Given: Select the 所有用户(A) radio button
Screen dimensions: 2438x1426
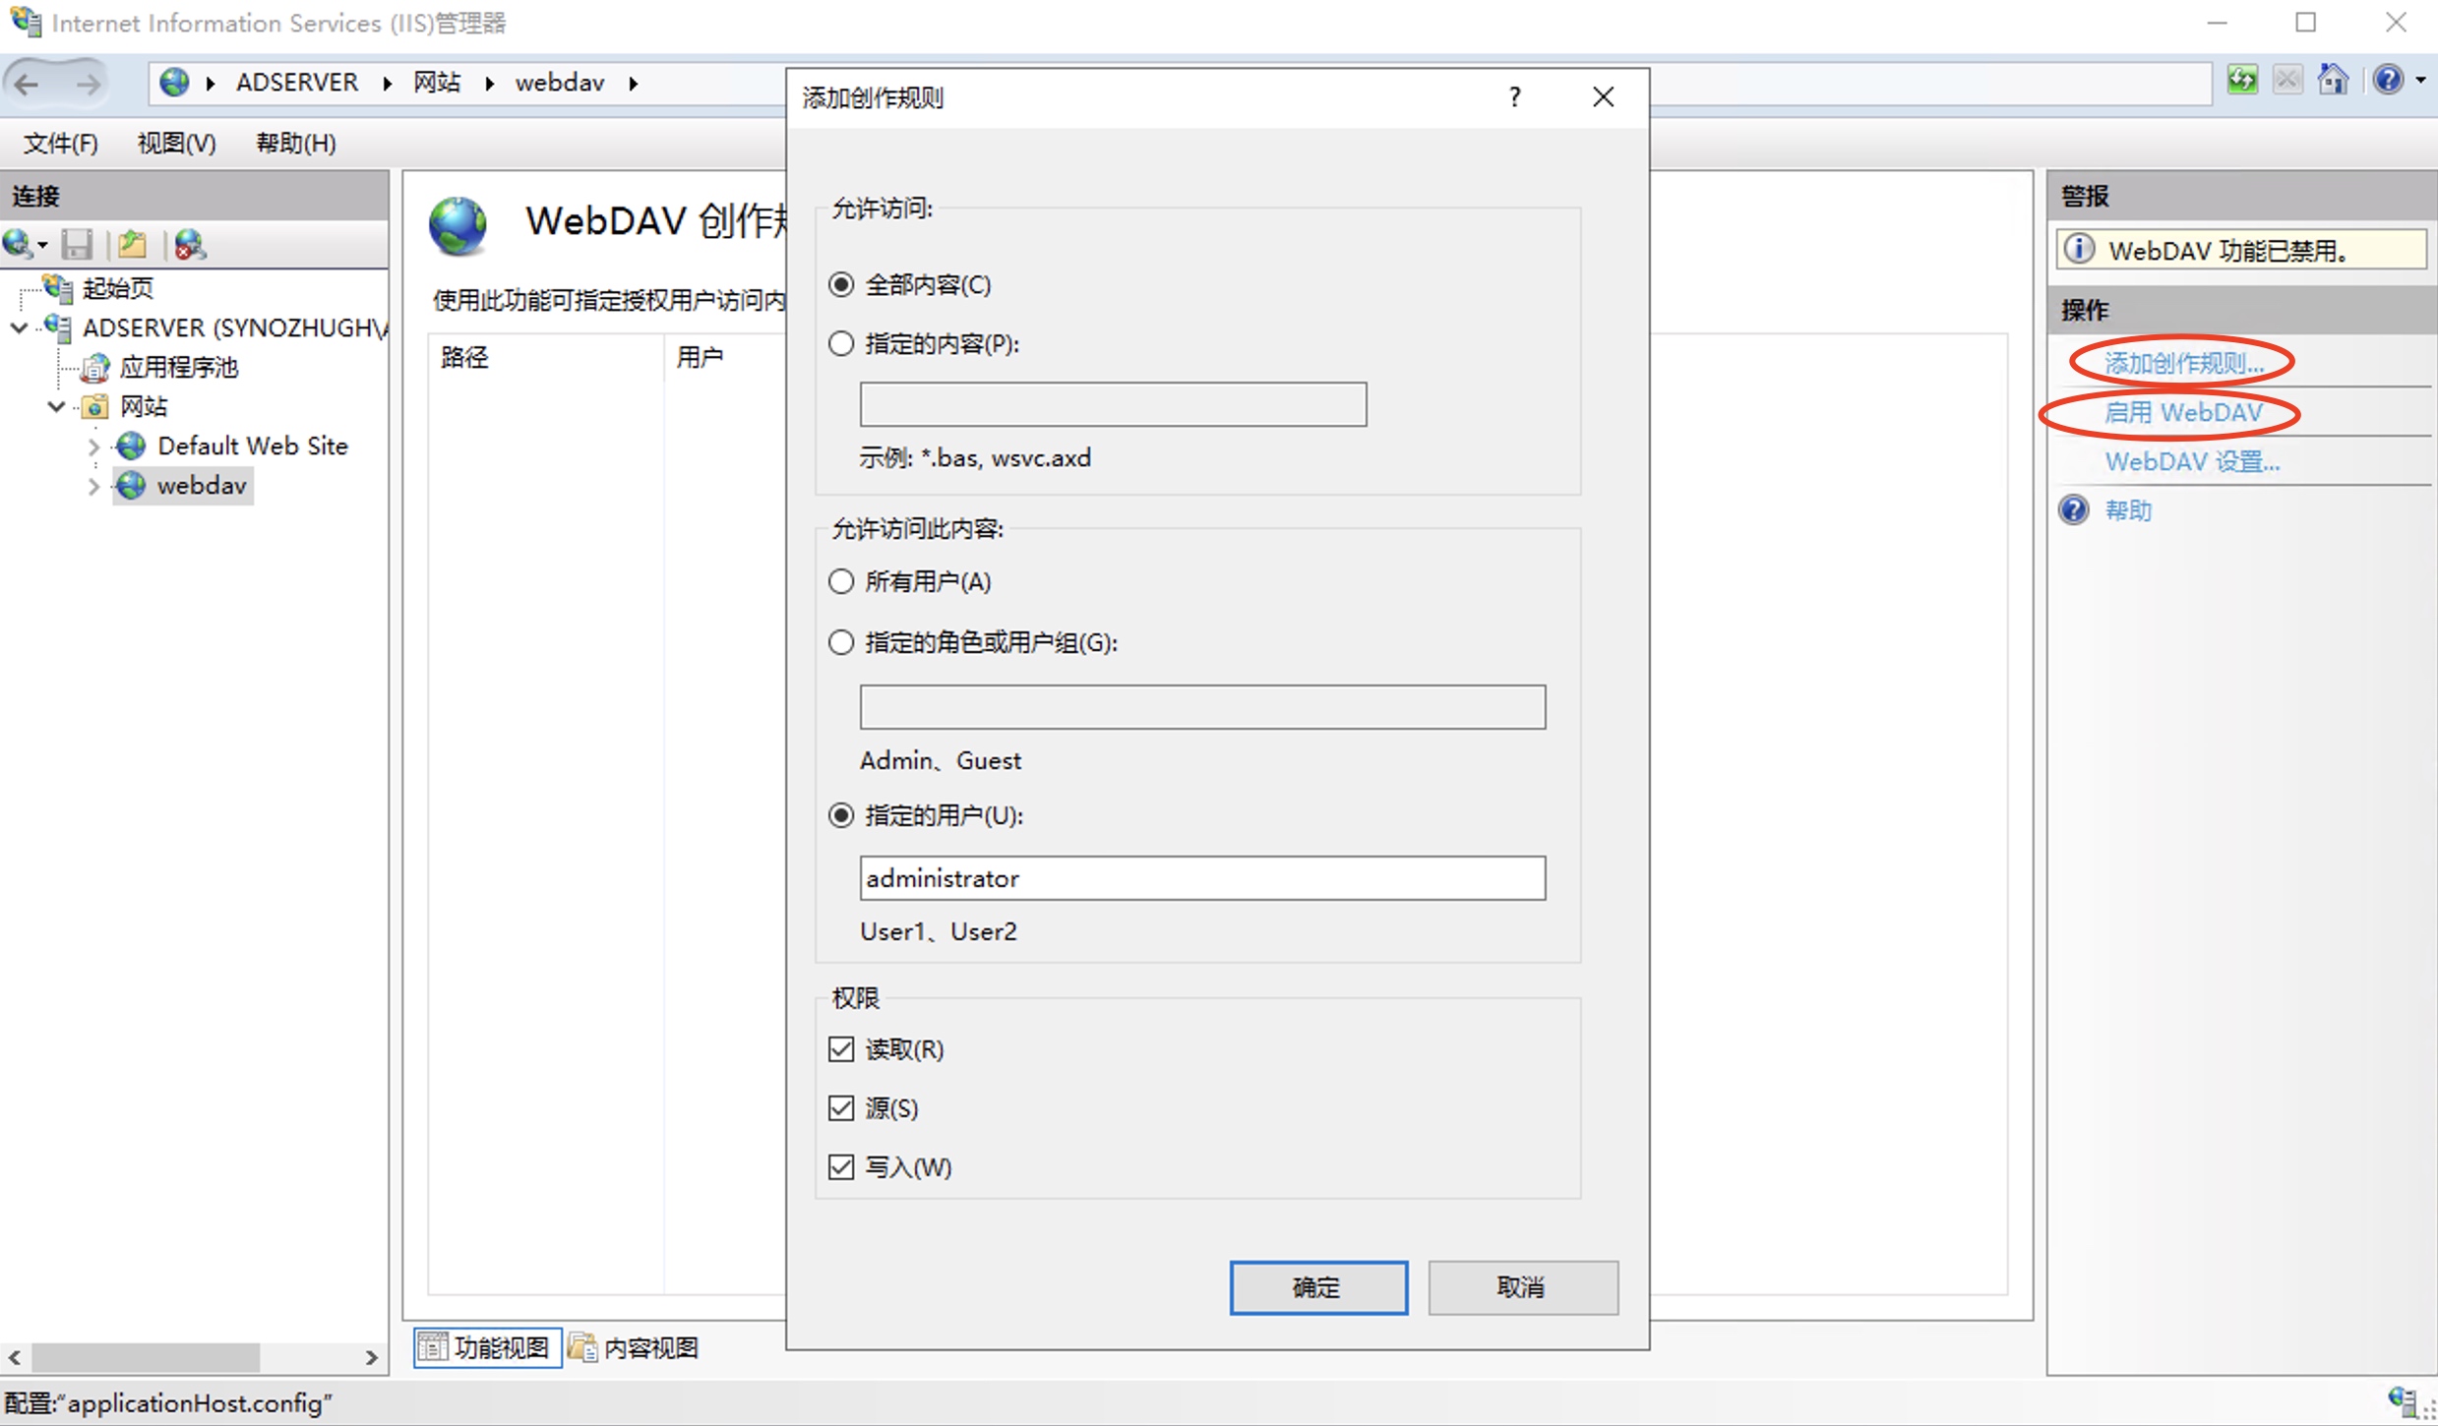Looking at the screenshot, I should tap(840, 582).
